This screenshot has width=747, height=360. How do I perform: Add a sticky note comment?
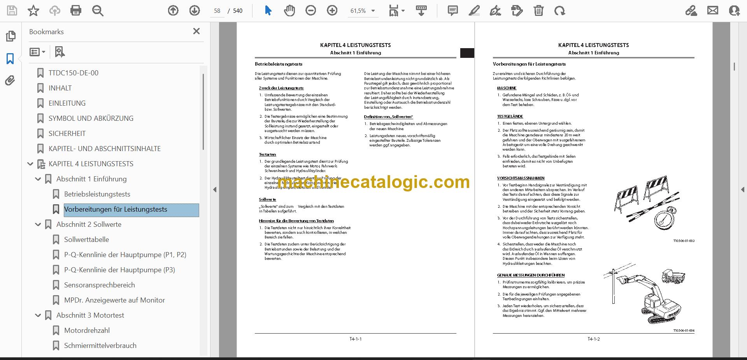pos(452,10)
